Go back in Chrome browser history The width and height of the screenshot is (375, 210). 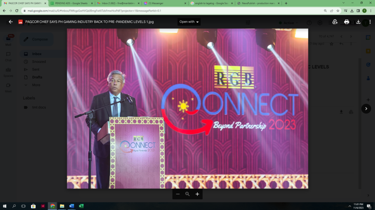click(4, 11)
